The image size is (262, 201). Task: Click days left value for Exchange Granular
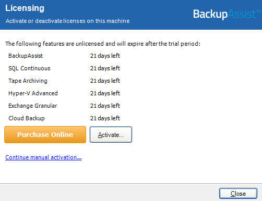pos(105,106)
